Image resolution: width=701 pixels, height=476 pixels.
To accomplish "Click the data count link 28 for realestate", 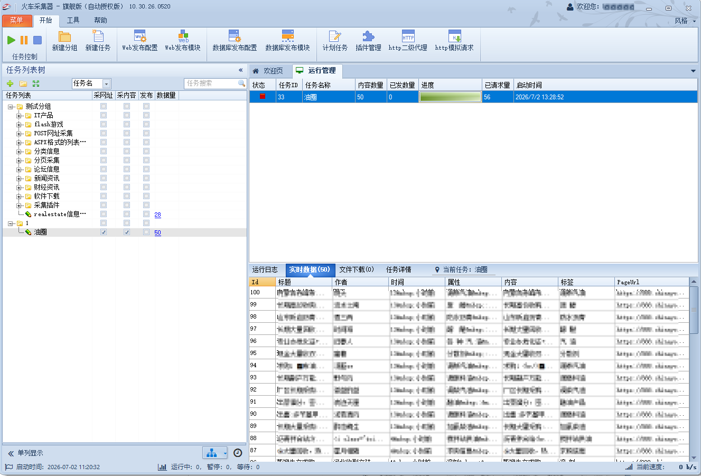I will pos(157,214).
